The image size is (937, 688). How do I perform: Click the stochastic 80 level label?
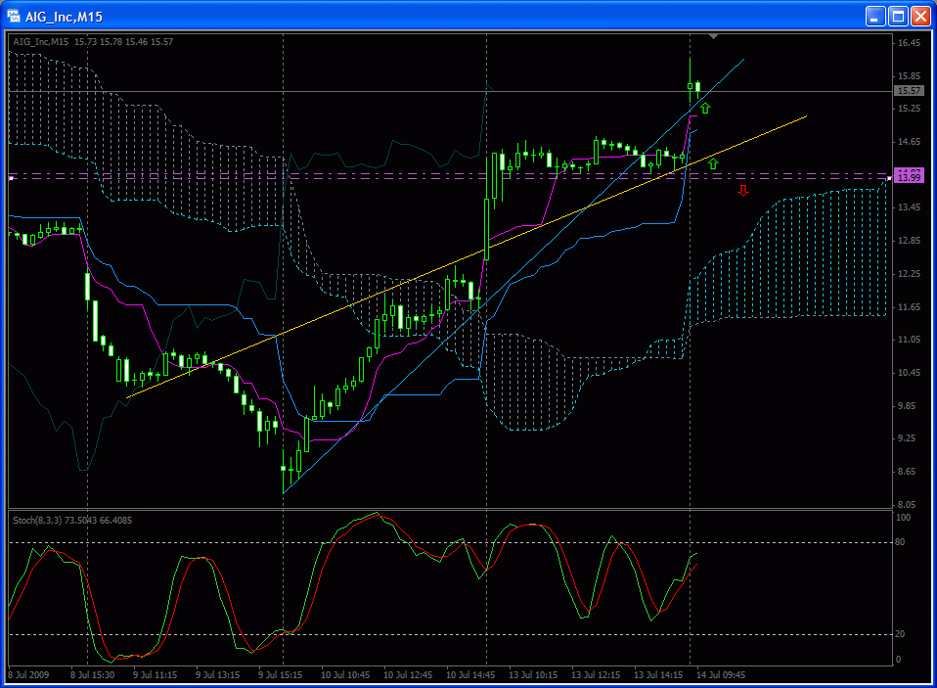pos(901,542)
